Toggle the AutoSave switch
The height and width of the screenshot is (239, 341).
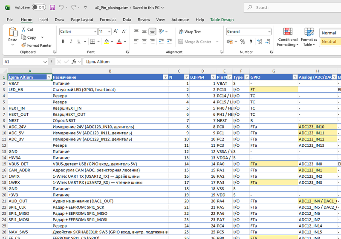39,7
